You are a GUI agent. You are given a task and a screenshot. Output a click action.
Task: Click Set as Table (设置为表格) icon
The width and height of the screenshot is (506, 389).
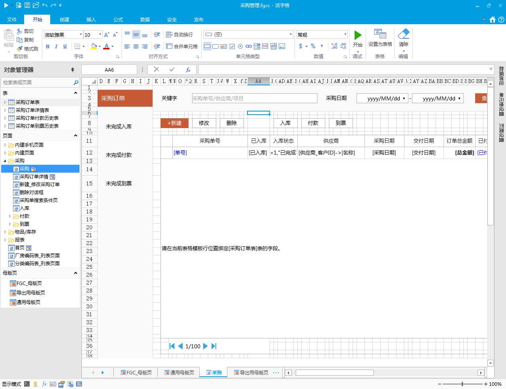pos(380,34)
